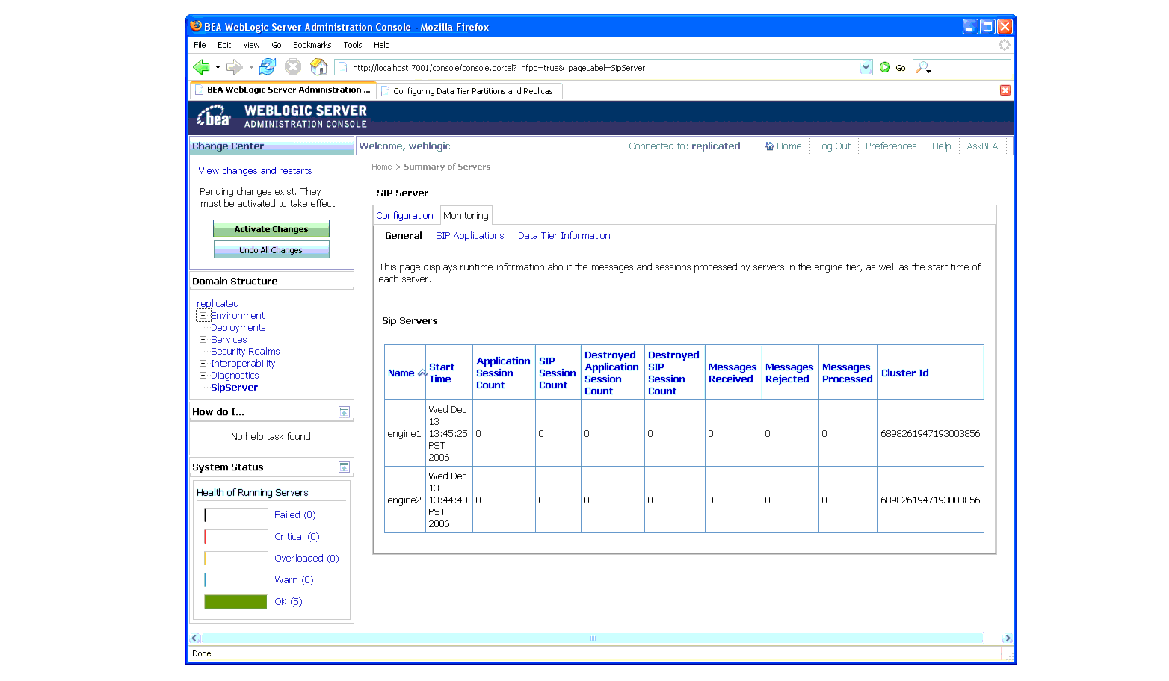
Task: Click the OK (5) health link
Action: [x=288, y=602]
